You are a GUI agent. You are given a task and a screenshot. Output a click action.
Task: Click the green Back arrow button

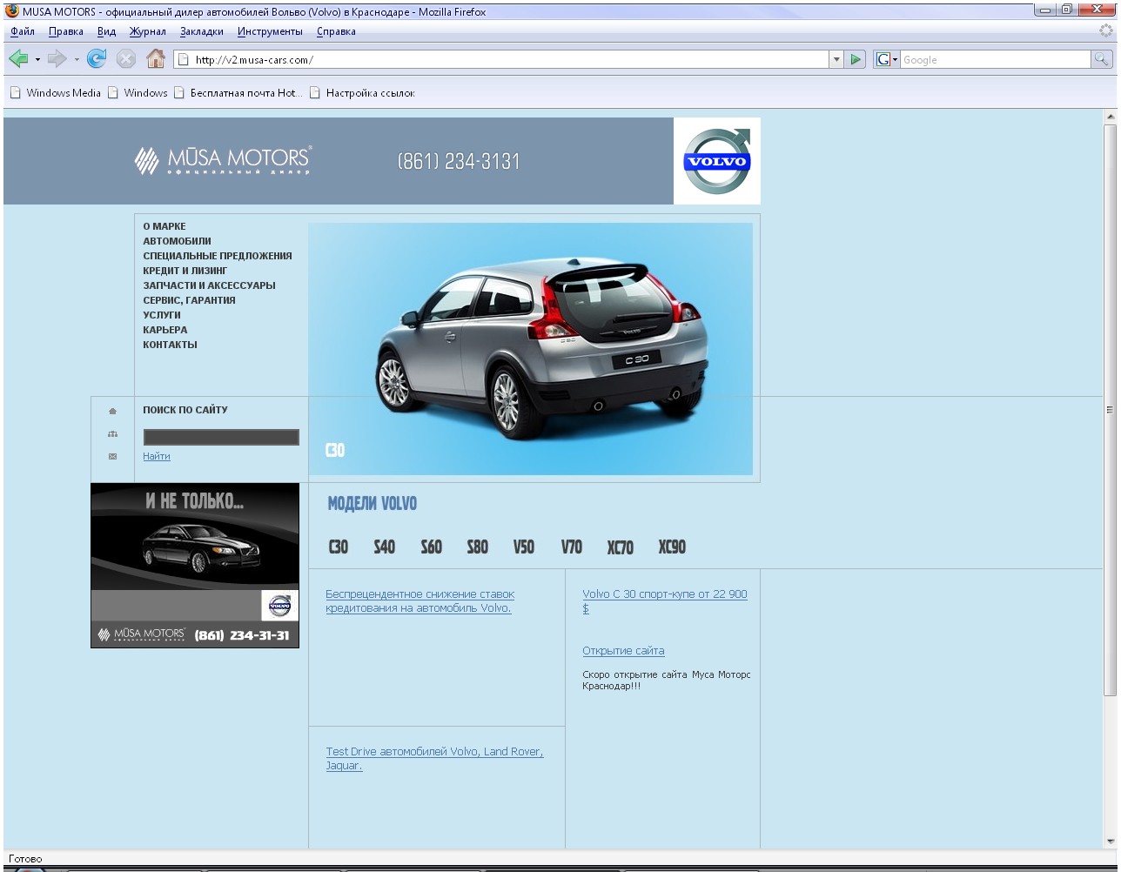[18, 59]
